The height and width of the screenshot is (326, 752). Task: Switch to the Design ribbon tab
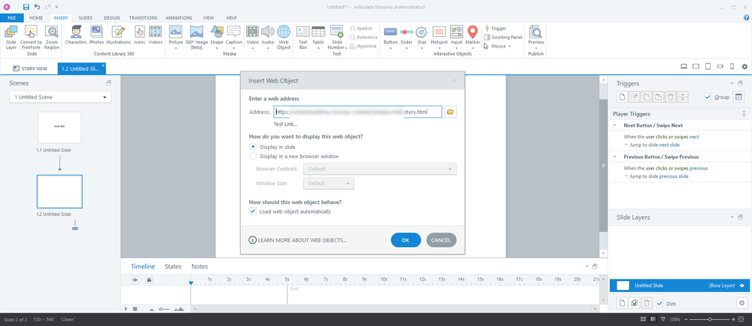click(x=111, y=17)
